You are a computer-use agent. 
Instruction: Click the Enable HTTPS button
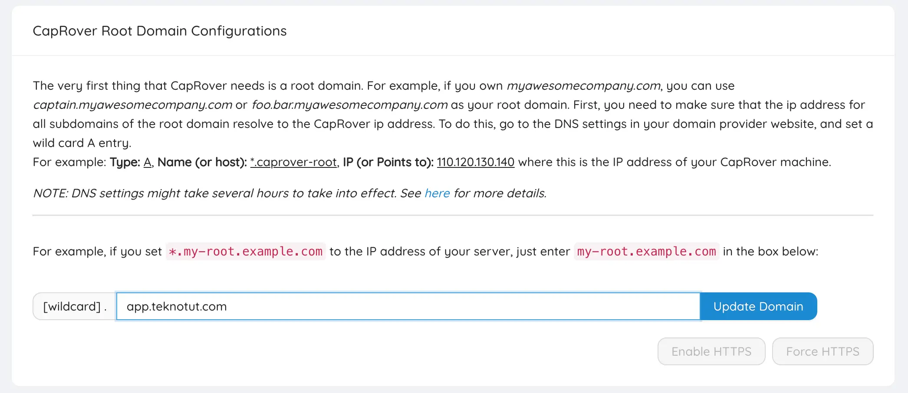pyautogui.click(x=711, y=351)
